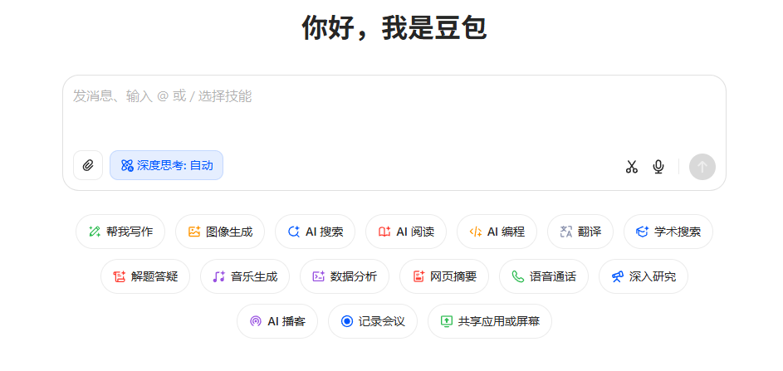Toggle the 深度思考: 自动 mode button
783x371 pixels.
166,165
